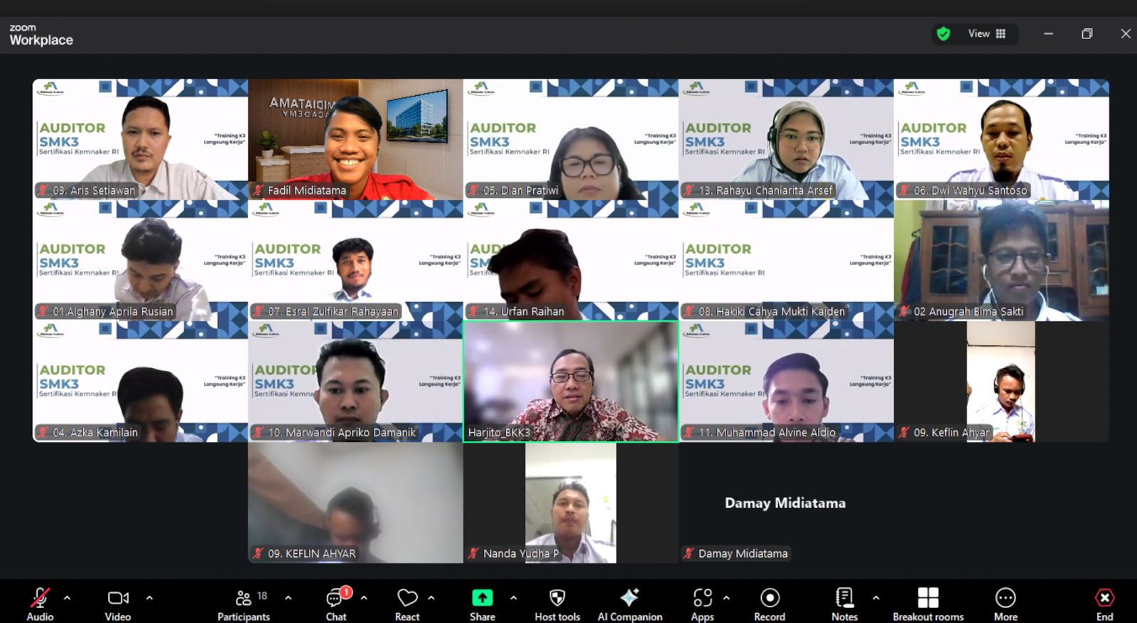The image size is (1137, 623).
Task: Open the Apps menu
Action: click(702, 604)
